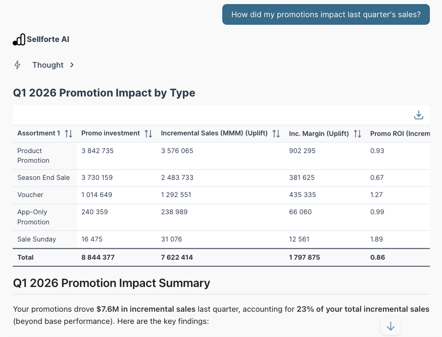Click the down-arrow jump to bottom button
Image resolution: width=442 pixels, height=337 pixels.
(390, 326)
